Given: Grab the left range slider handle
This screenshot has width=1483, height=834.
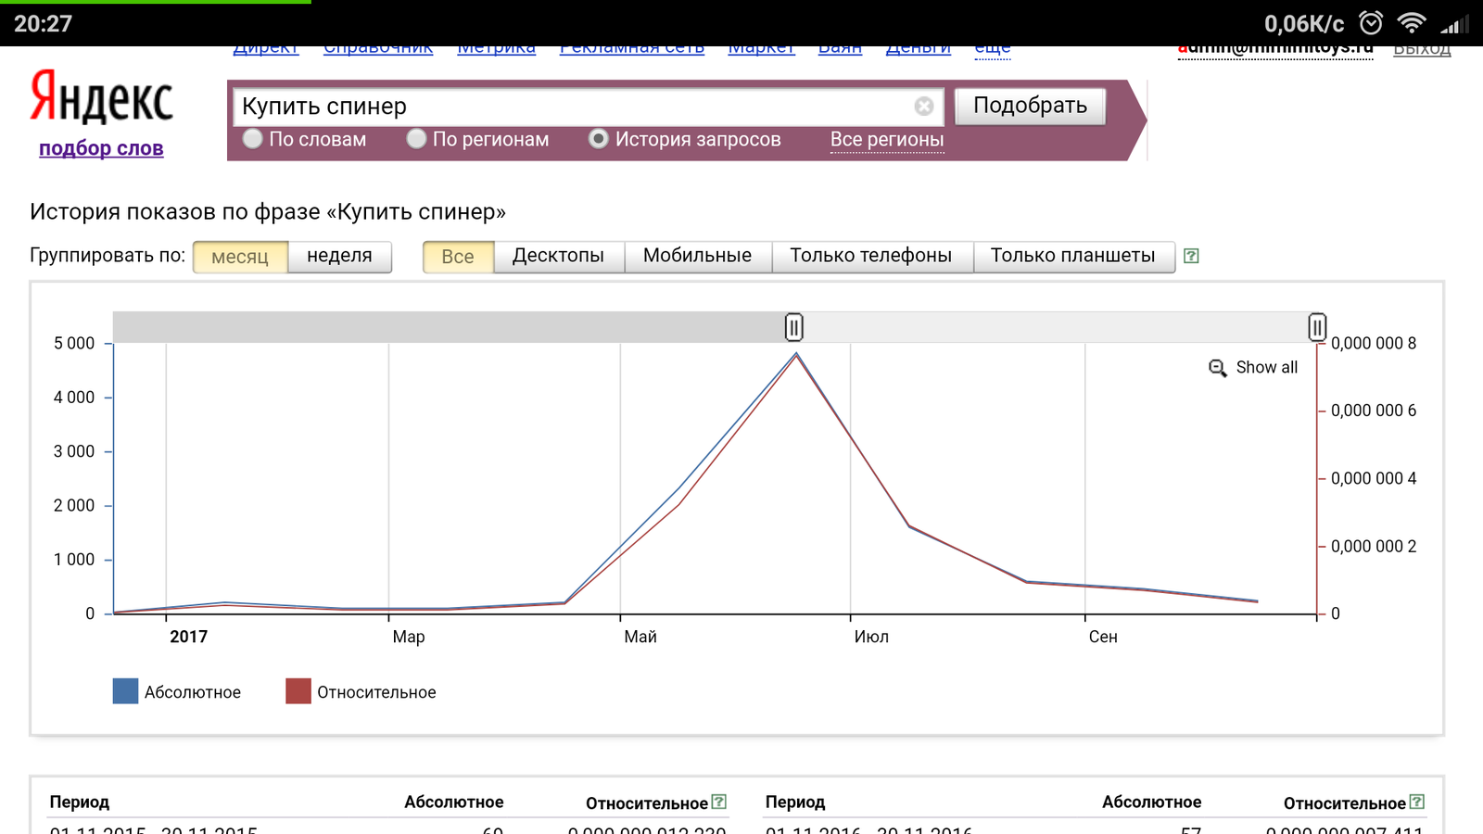Looking at the screenshot, I should pos(793,327).
